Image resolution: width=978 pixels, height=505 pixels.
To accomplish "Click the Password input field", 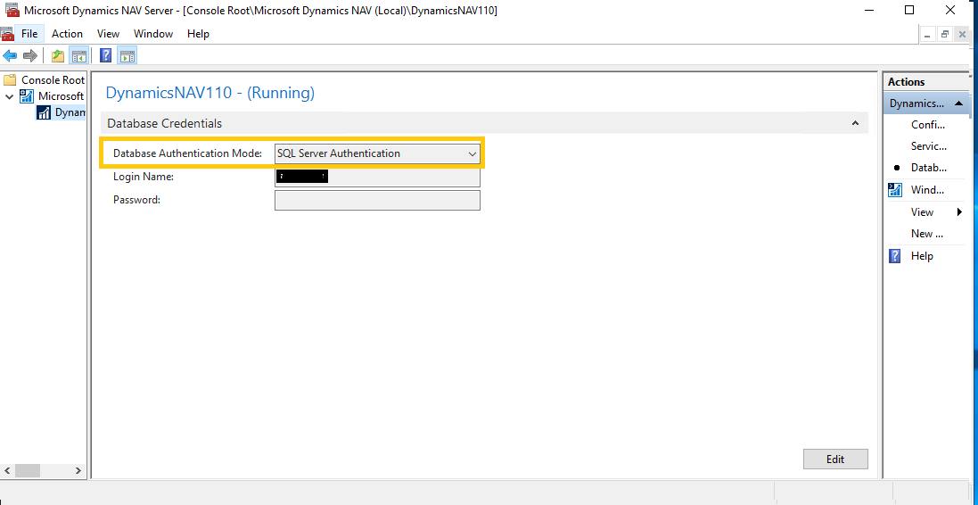I will point(377,201).
